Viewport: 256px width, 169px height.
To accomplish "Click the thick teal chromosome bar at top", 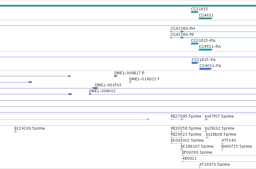I will [128, 6].
